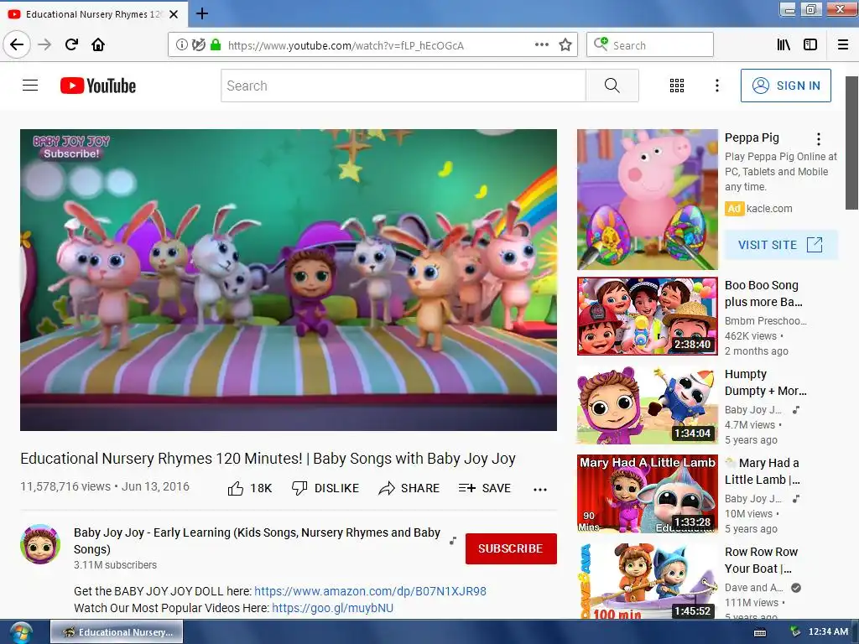
Task: Click Mary Had a Little Lamb title
Action: pyautogui.click(x=763, y=471)
